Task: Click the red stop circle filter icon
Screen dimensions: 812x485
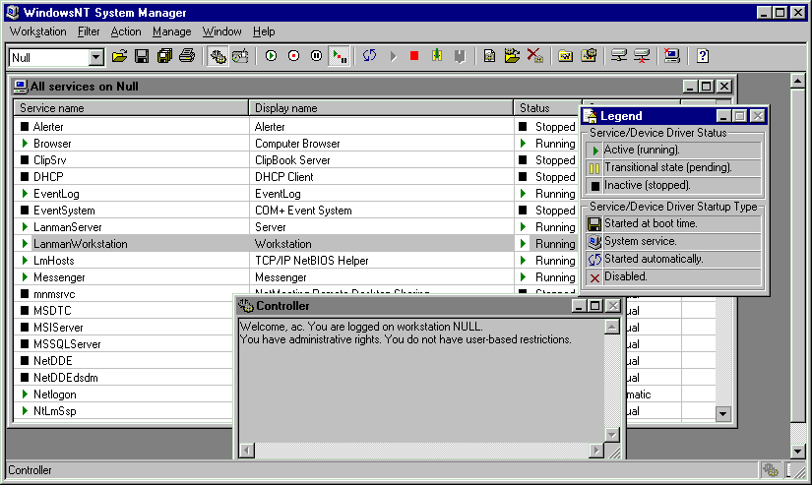Action: coord(293,56)
